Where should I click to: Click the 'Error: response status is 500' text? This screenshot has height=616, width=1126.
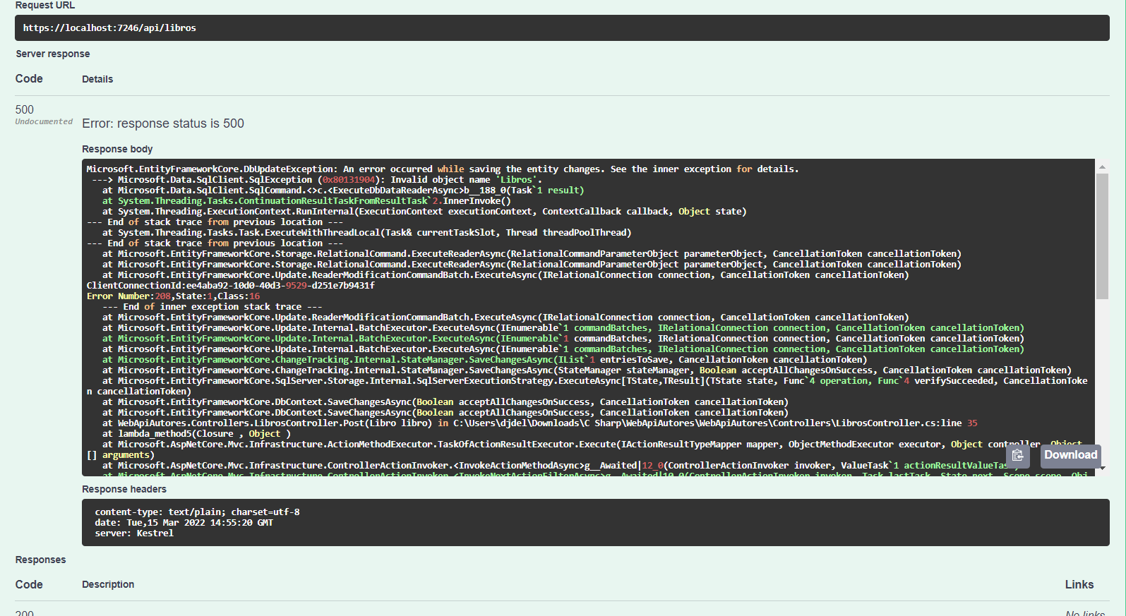[163, 123]
